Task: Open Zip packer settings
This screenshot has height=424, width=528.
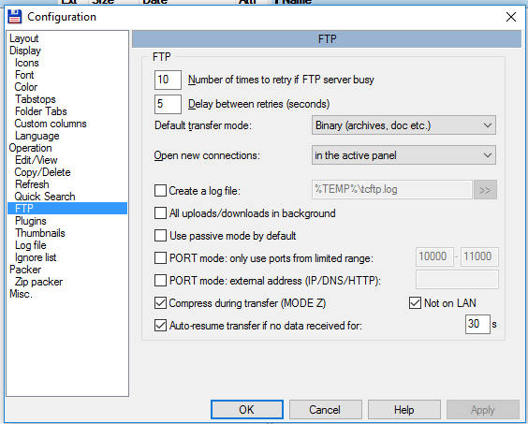Action: [x=38, y=282]
